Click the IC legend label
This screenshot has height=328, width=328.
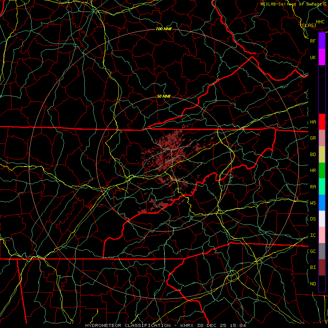(x=313, y=235)
